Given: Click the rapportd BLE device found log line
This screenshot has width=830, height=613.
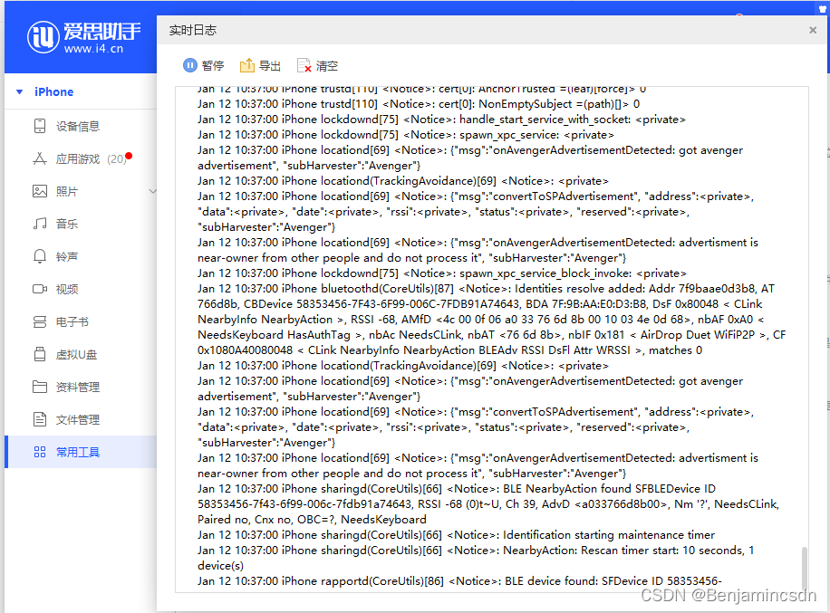Looking at the screenshot, I should [x=459, y=580].
